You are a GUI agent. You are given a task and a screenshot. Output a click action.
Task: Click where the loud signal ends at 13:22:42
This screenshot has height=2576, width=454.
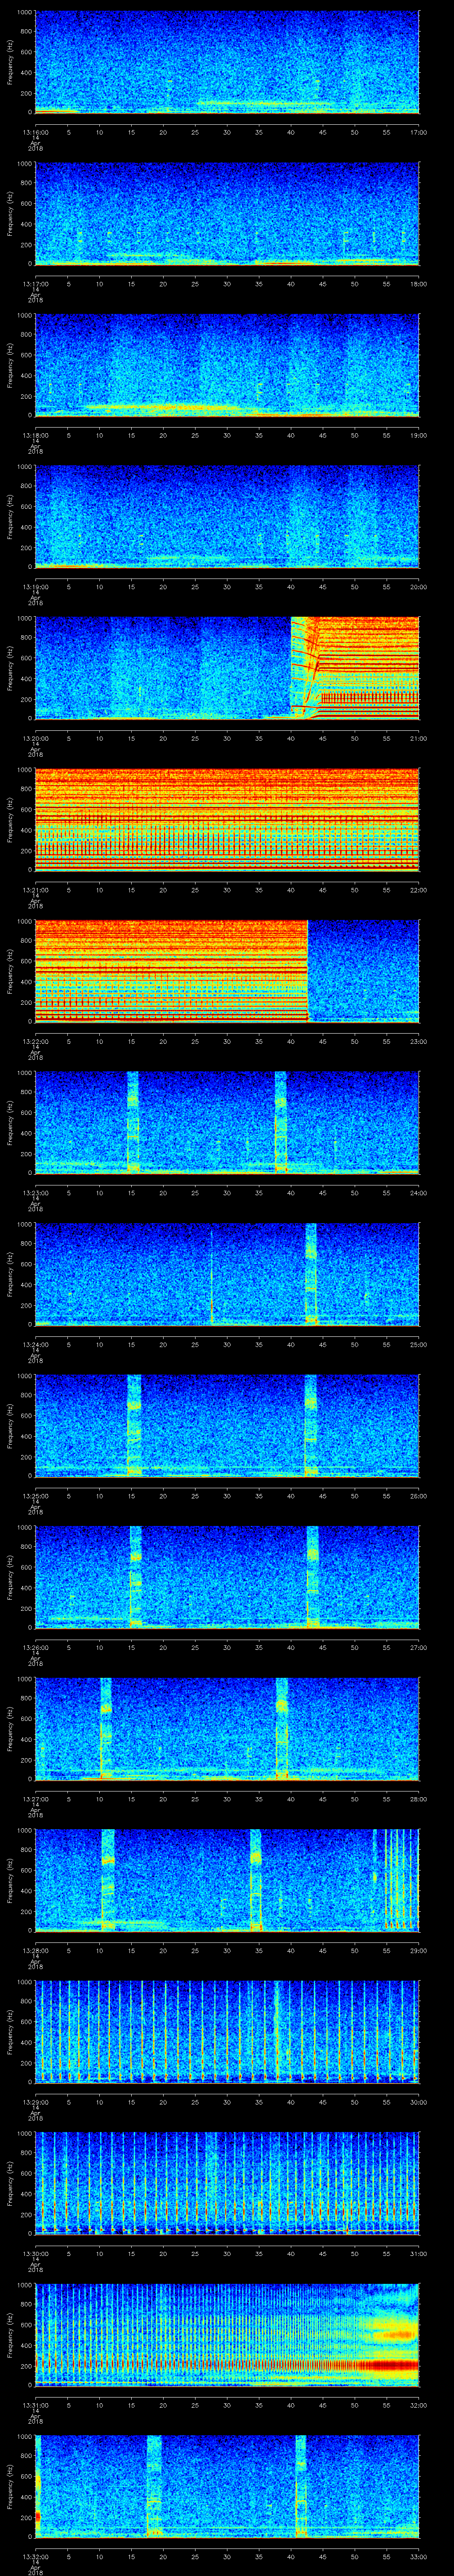click(307, 970)
